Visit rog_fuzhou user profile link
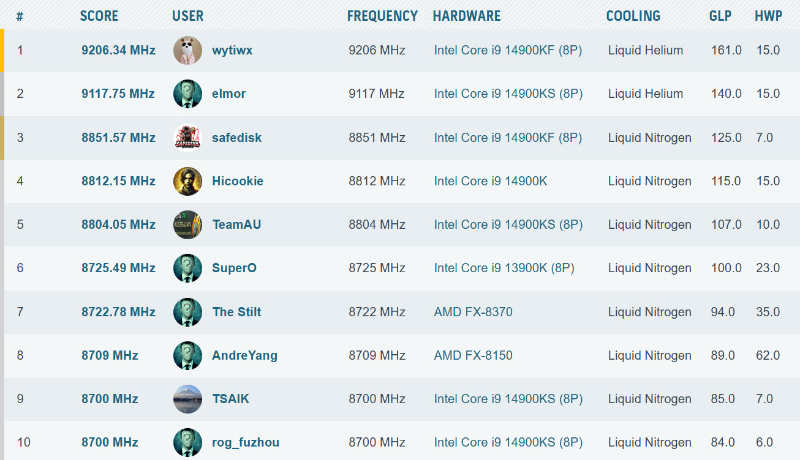Viewport: 800px width, 460px height. (x=246, y=442)
